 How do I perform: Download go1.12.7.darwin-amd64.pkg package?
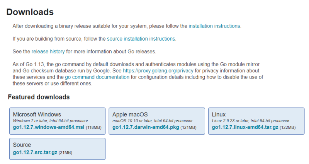point(146,127)
